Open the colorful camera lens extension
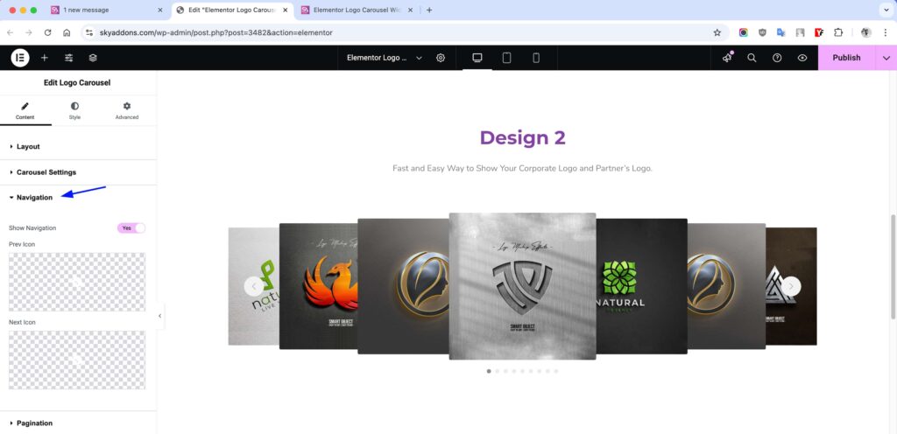Viewport: 897px width, 434px height. 743,32
